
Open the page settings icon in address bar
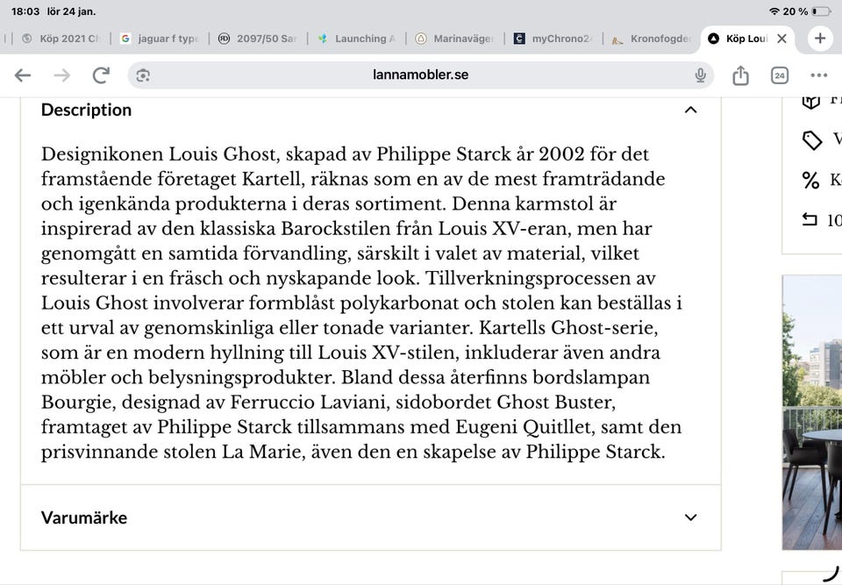point(141,75)
